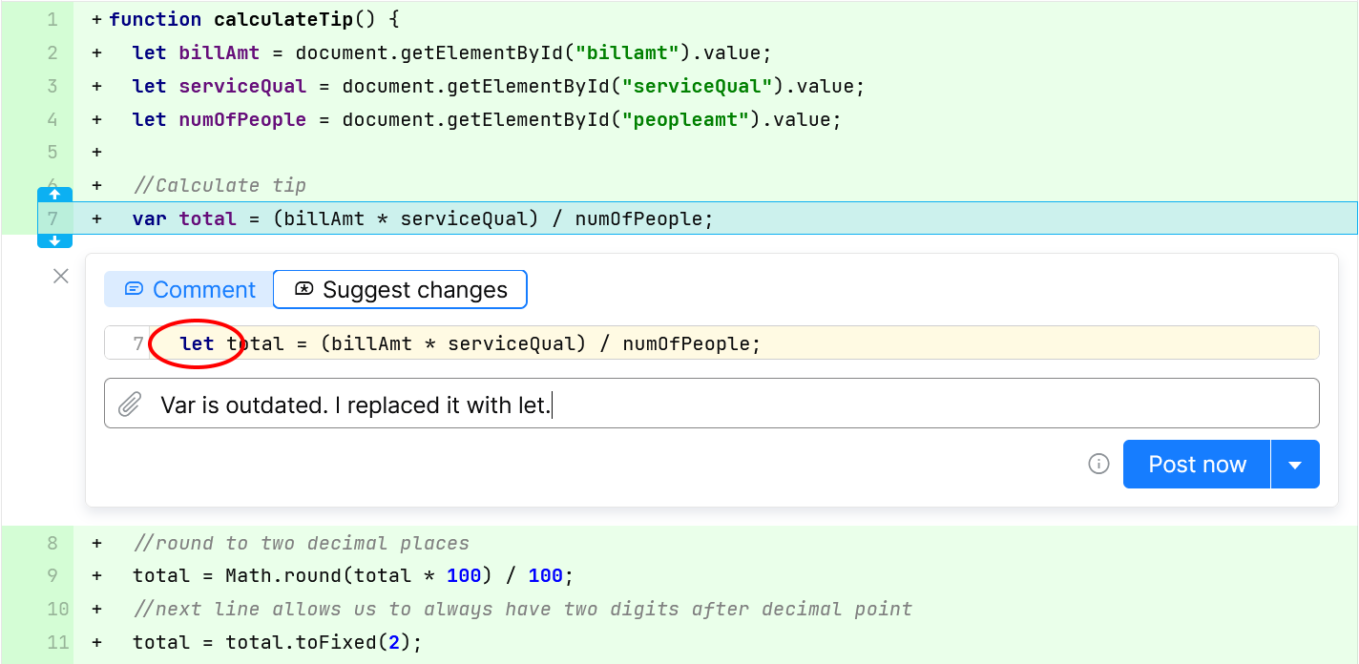The image size is (1359, 664).
Task: Click line number 4 in the gutter
Action: 52,119
